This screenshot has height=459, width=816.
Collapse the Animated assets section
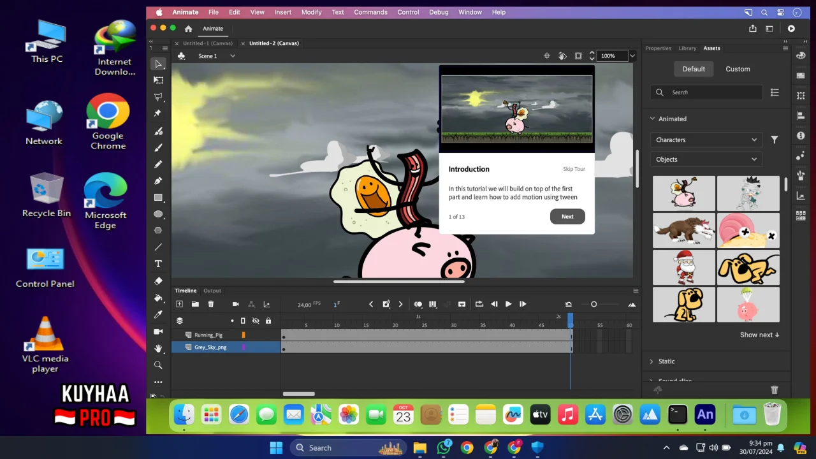(x=652, y=119)
